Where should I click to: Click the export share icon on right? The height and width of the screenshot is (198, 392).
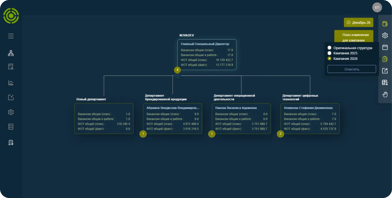point(385,71)
